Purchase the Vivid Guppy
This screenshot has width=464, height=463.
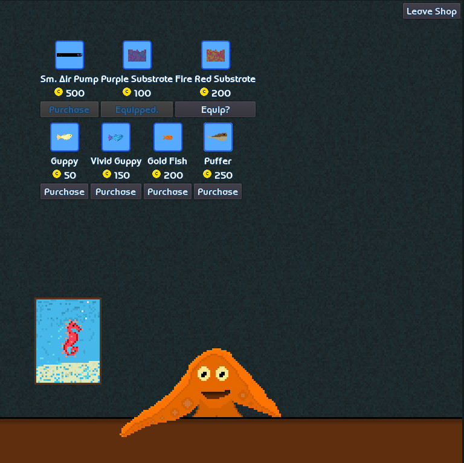tap(116, 192)
